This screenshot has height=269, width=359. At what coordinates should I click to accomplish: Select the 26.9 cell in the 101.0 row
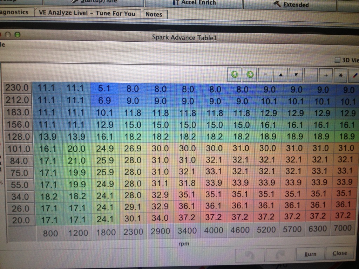[x=133, y=149]
